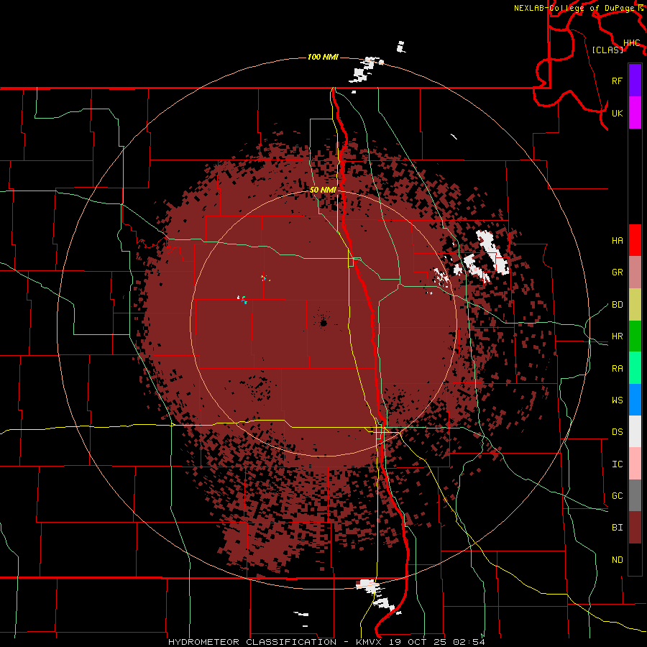Click the ND black legend swatch

pos(635,559)
